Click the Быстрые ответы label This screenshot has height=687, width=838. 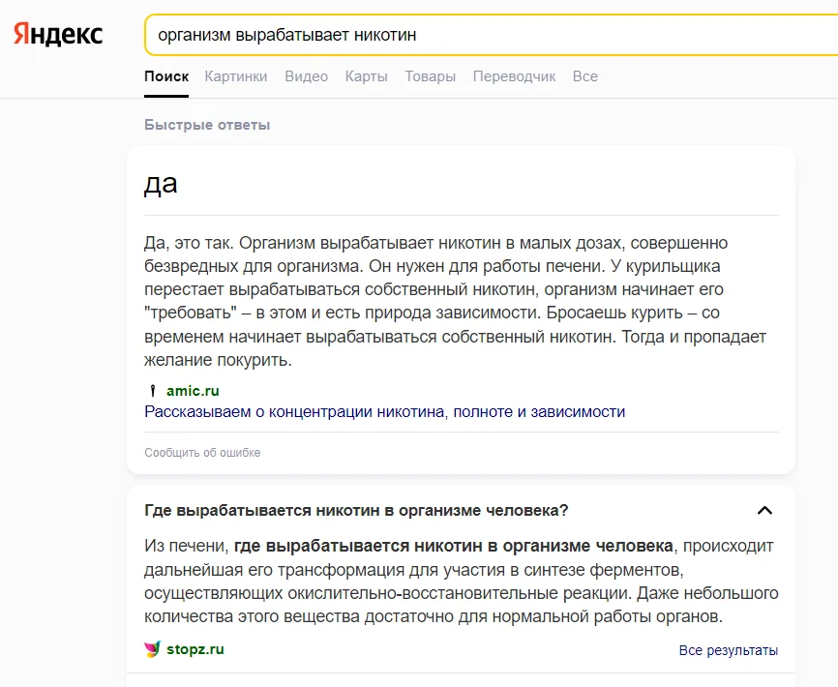pos(206,124)
